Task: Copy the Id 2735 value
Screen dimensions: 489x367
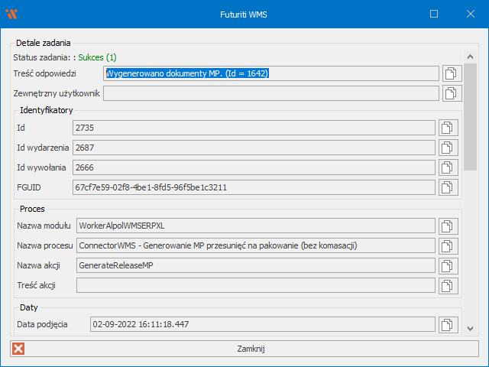Action: 448,128
